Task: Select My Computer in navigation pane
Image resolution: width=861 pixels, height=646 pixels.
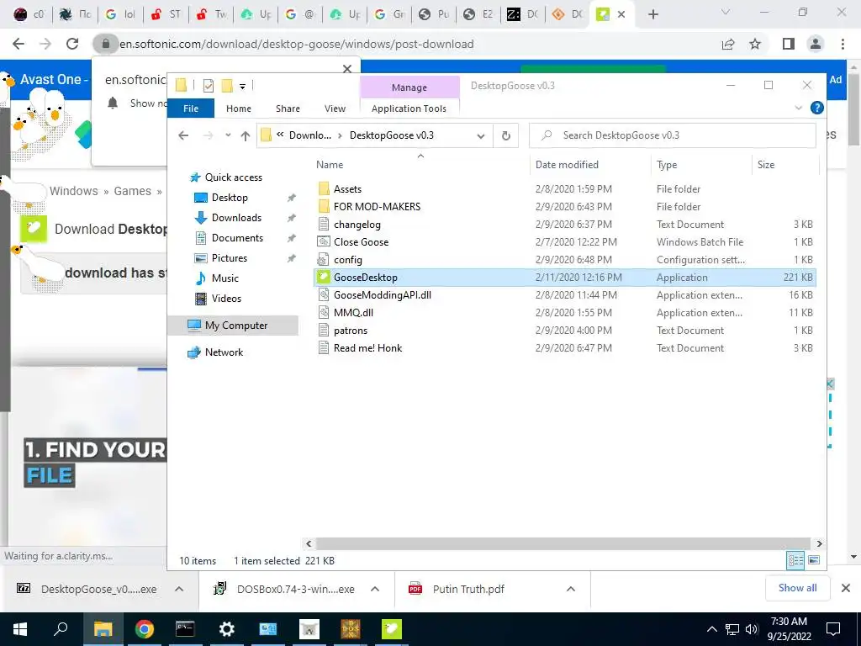Action: click(233, 326)
